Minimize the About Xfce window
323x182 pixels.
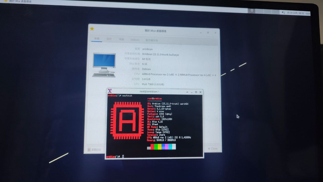pos(201,33)
